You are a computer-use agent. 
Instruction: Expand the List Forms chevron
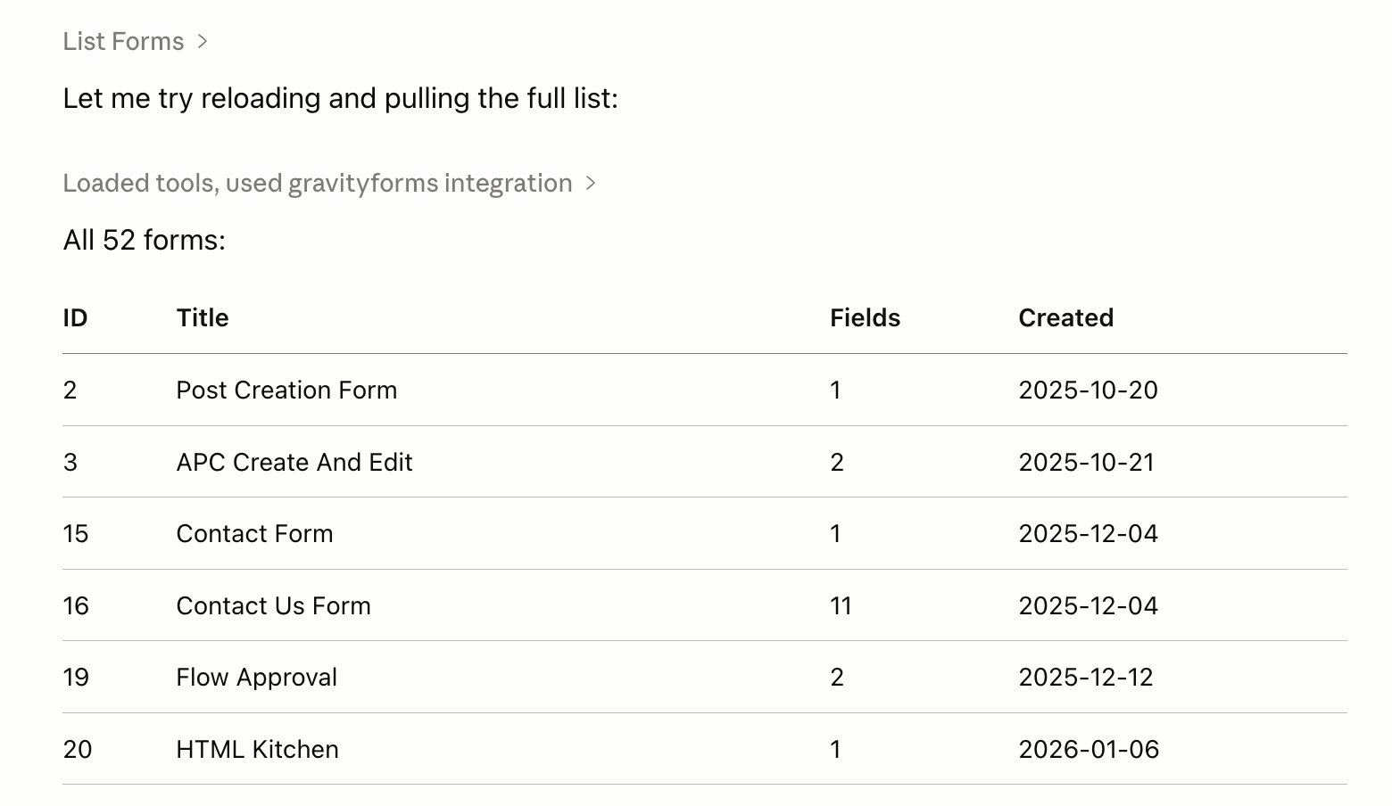point(203,41)
